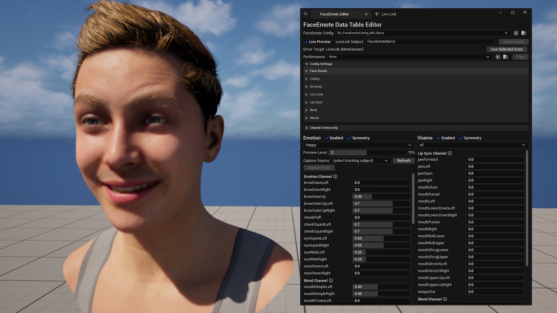The width and height of the screenshot is (557, 313).
Task: Use the FaceEmote Config selected-asset arrow icon
Action: coord(516,33)
